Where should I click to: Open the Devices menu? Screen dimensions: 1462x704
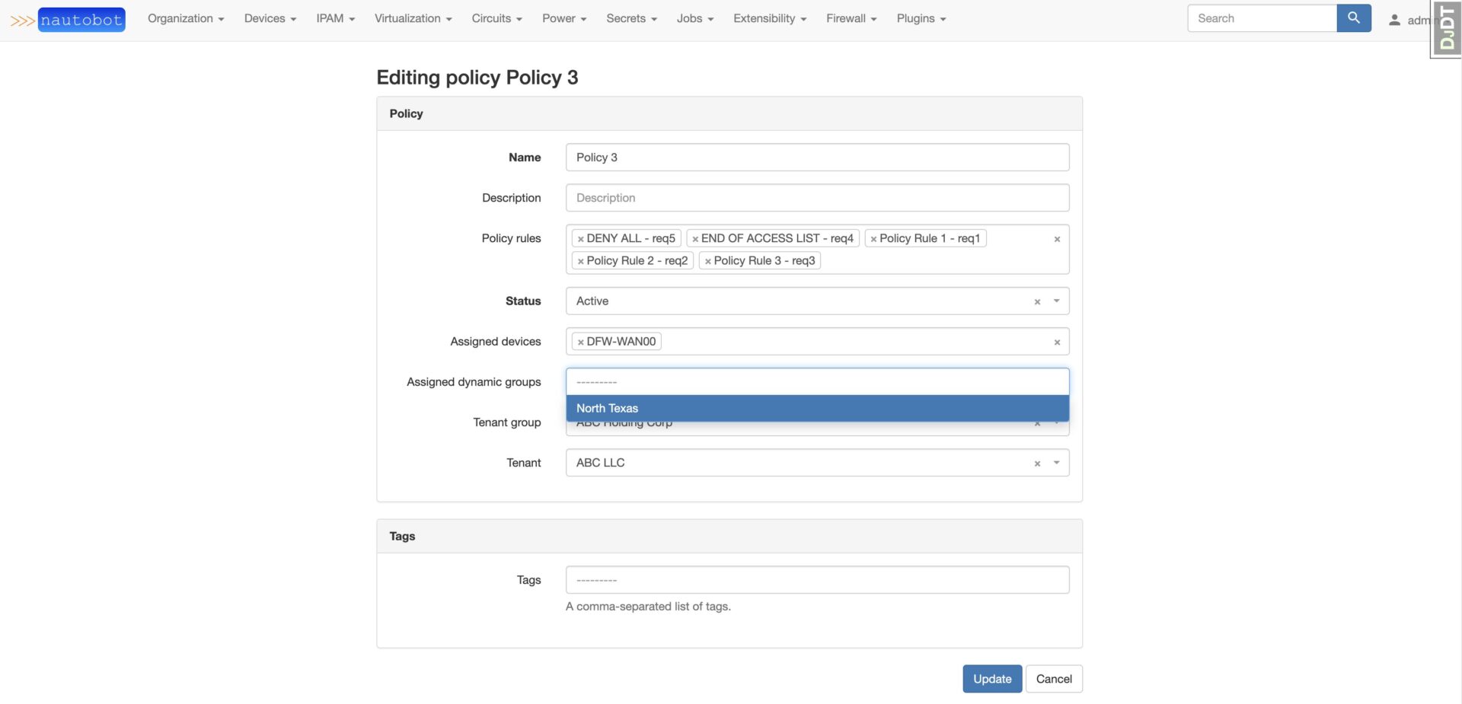[x=270, y=18]
